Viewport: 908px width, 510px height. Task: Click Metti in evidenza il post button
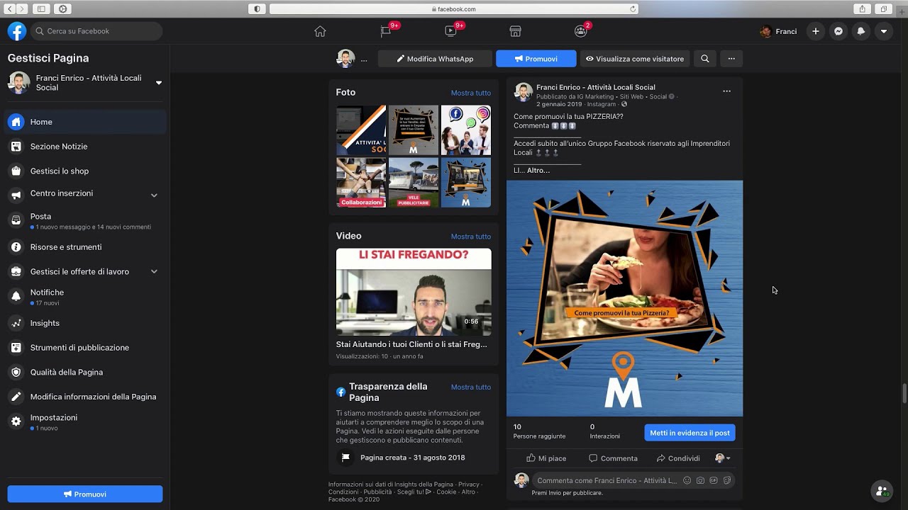point(690,433)
